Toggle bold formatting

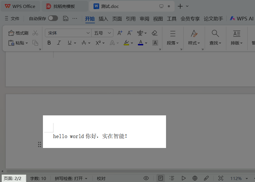[x=49, y=43]
